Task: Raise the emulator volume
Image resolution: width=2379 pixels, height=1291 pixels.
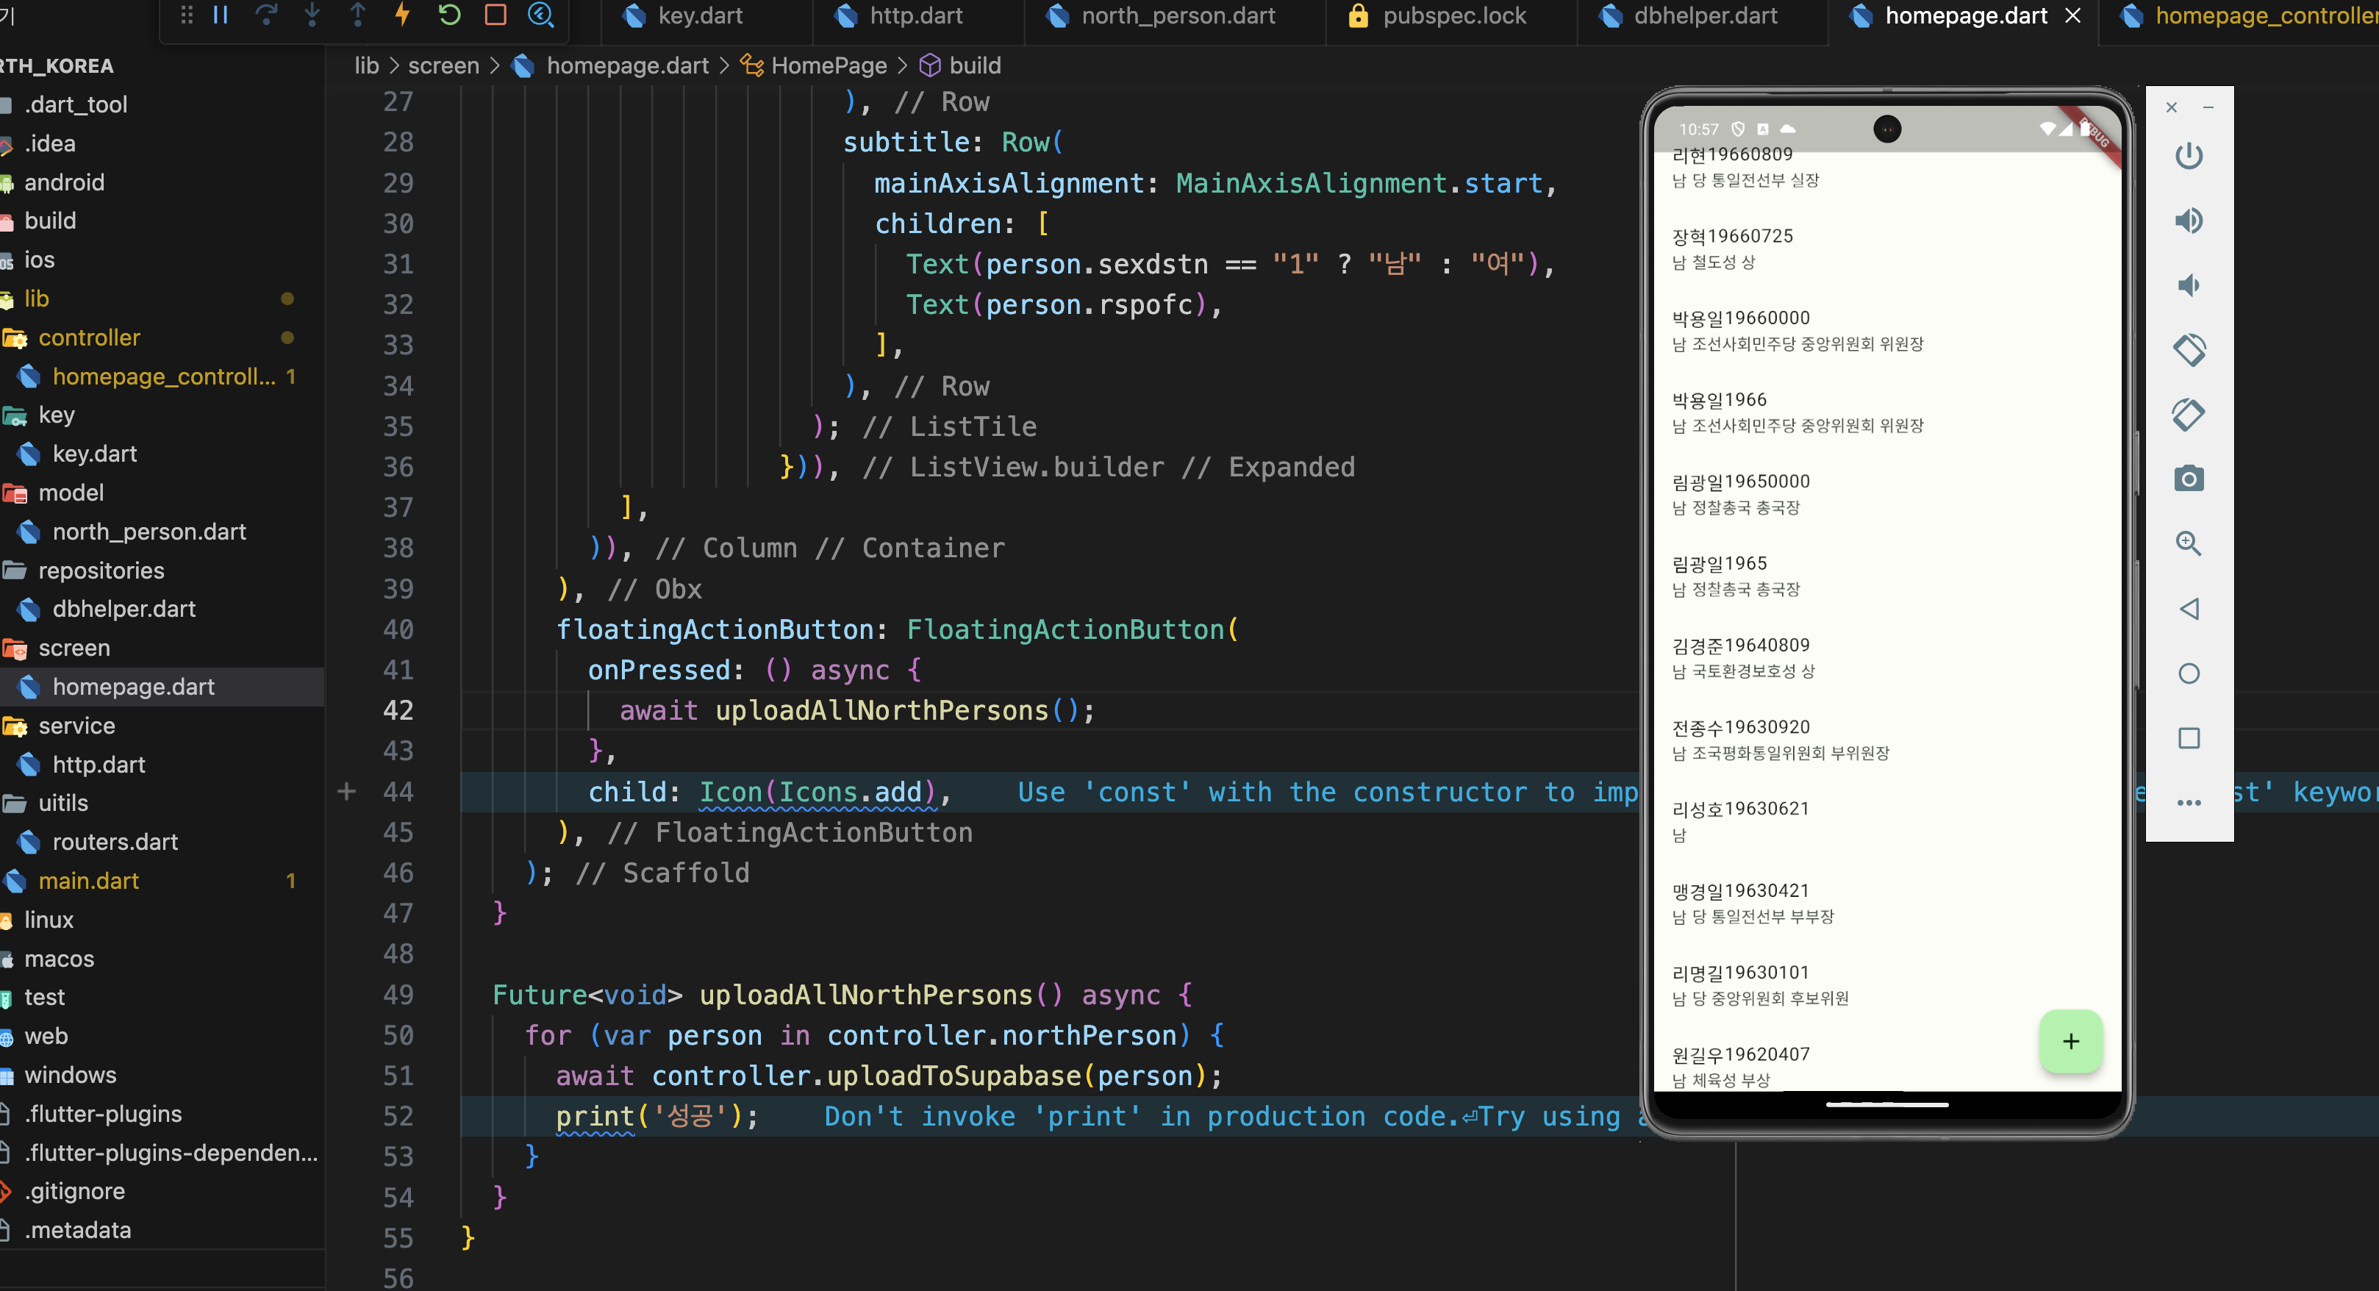Action: point(2188,221)
